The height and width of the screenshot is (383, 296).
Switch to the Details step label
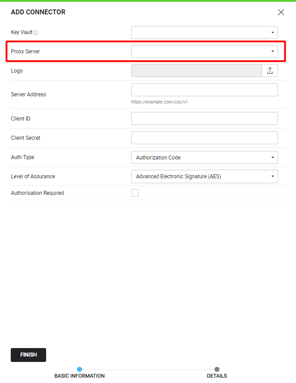pyautogui.click(x=217, y=376)
